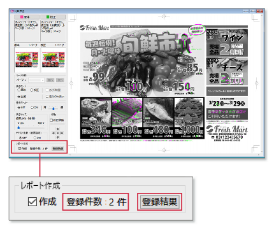Click the green 校正 button

(x=53, y=17)
